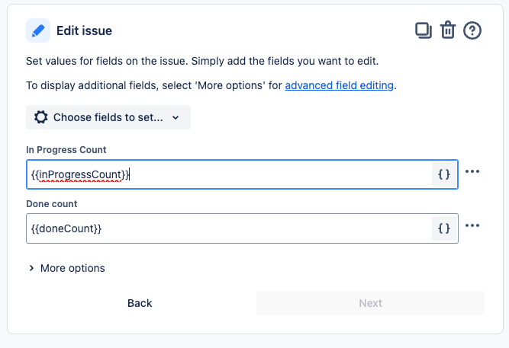Image resolution: width=509 pixels, height=348 pixels.
Task: Insert smart value for In Progress Count
Action: tap(444, 174)
